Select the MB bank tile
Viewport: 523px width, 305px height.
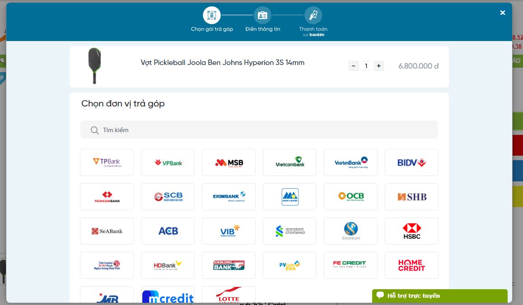107,295
